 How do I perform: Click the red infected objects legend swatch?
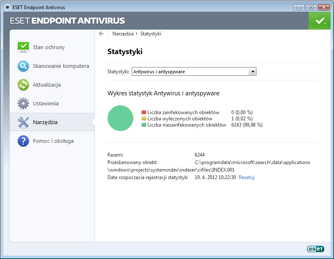[144, 112]
